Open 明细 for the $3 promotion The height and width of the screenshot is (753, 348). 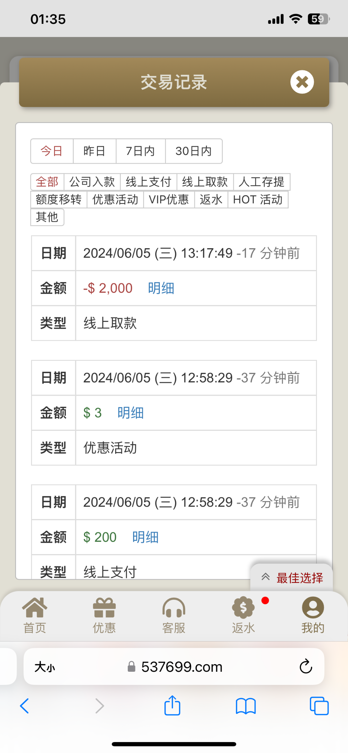131,413
